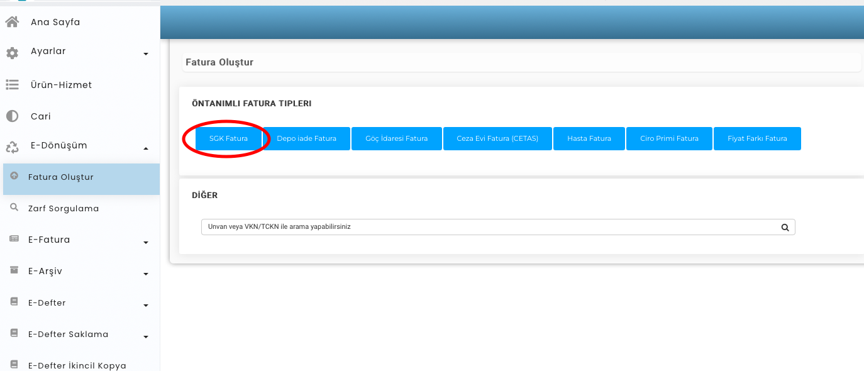Viewport: 864px width, 371px height.
Task: Expand the Ayarlar dropdown arrow
Action: coord(146,54)
